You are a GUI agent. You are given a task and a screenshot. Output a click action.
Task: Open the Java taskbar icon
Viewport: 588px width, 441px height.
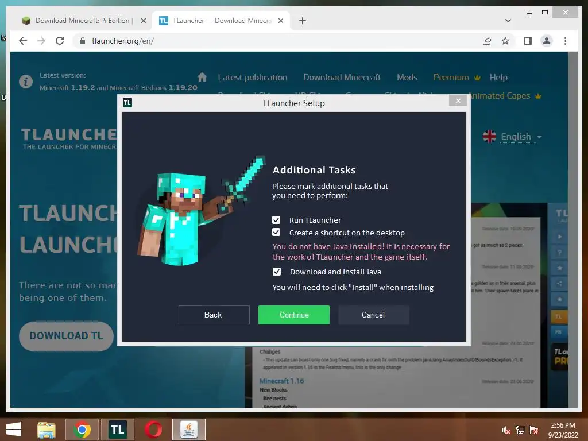click(188, 430)
